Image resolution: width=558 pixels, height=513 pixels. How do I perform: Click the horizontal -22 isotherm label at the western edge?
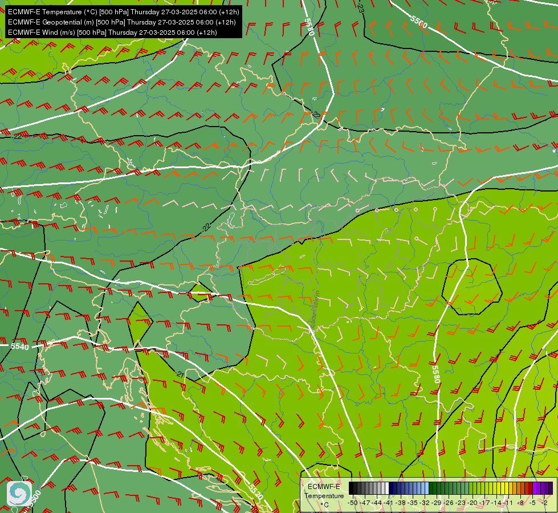tap(17, 137)
